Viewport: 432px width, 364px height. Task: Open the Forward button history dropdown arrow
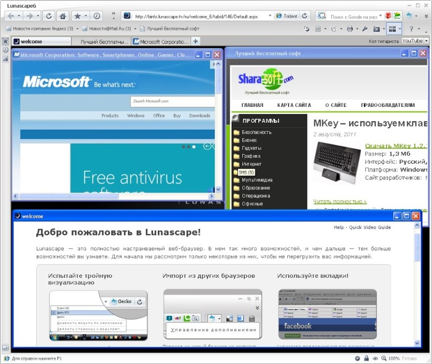point(38,15)
